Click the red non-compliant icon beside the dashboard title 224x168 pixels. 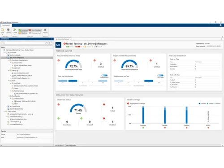pos(65,43)
